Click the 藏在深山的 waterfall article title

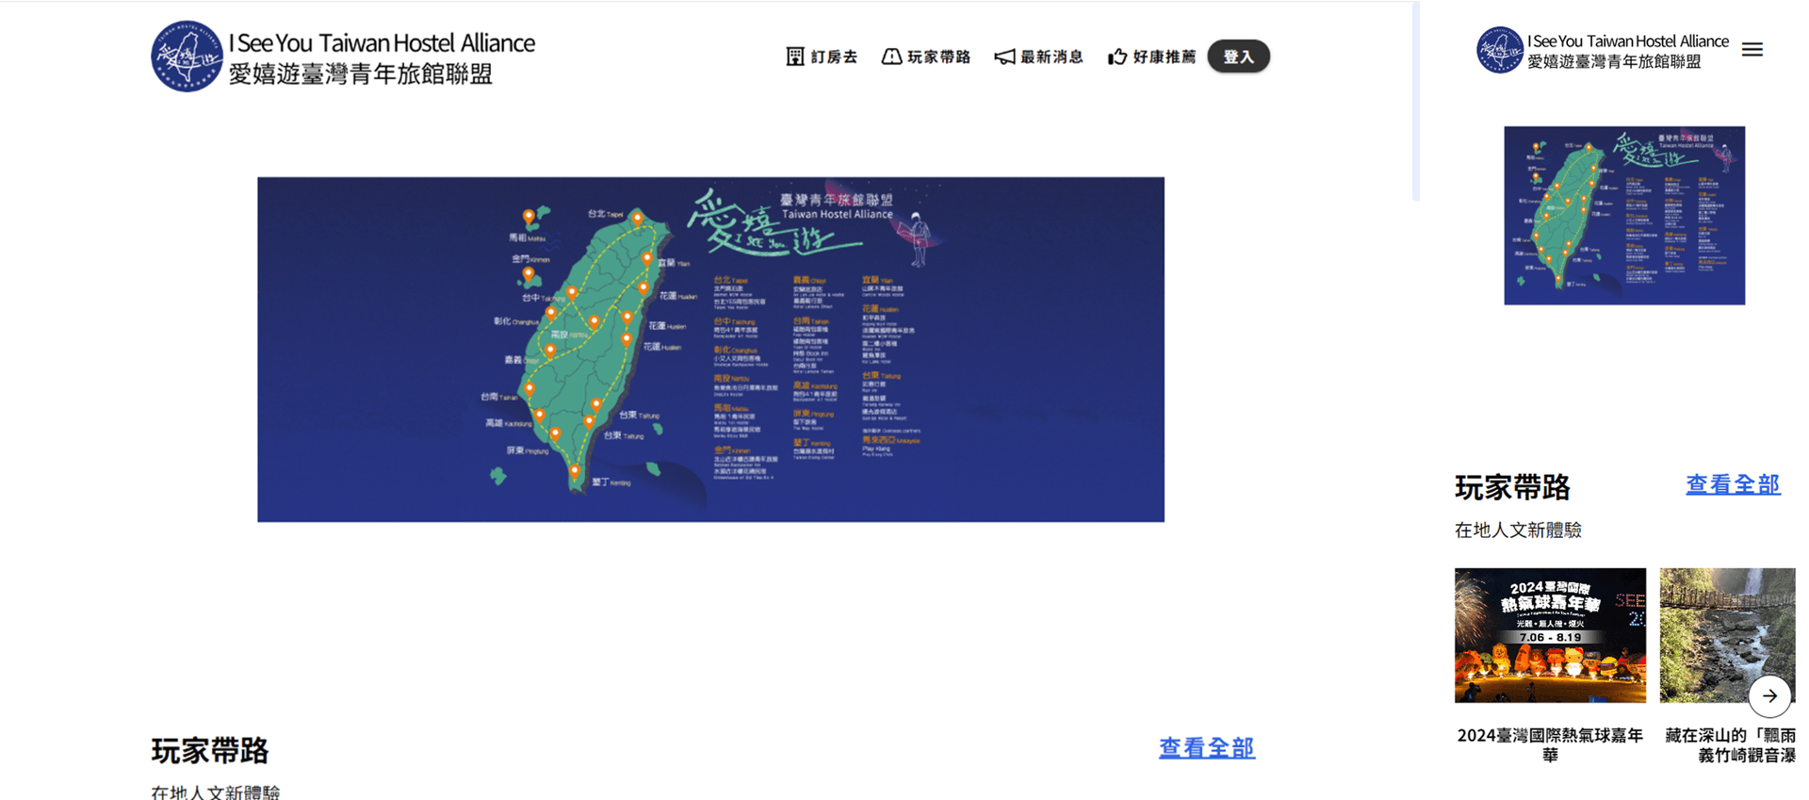point(1730,745)
